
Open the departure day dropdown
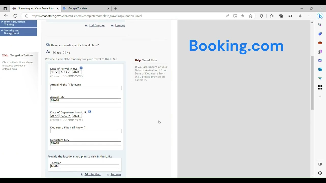click(55, 116)
